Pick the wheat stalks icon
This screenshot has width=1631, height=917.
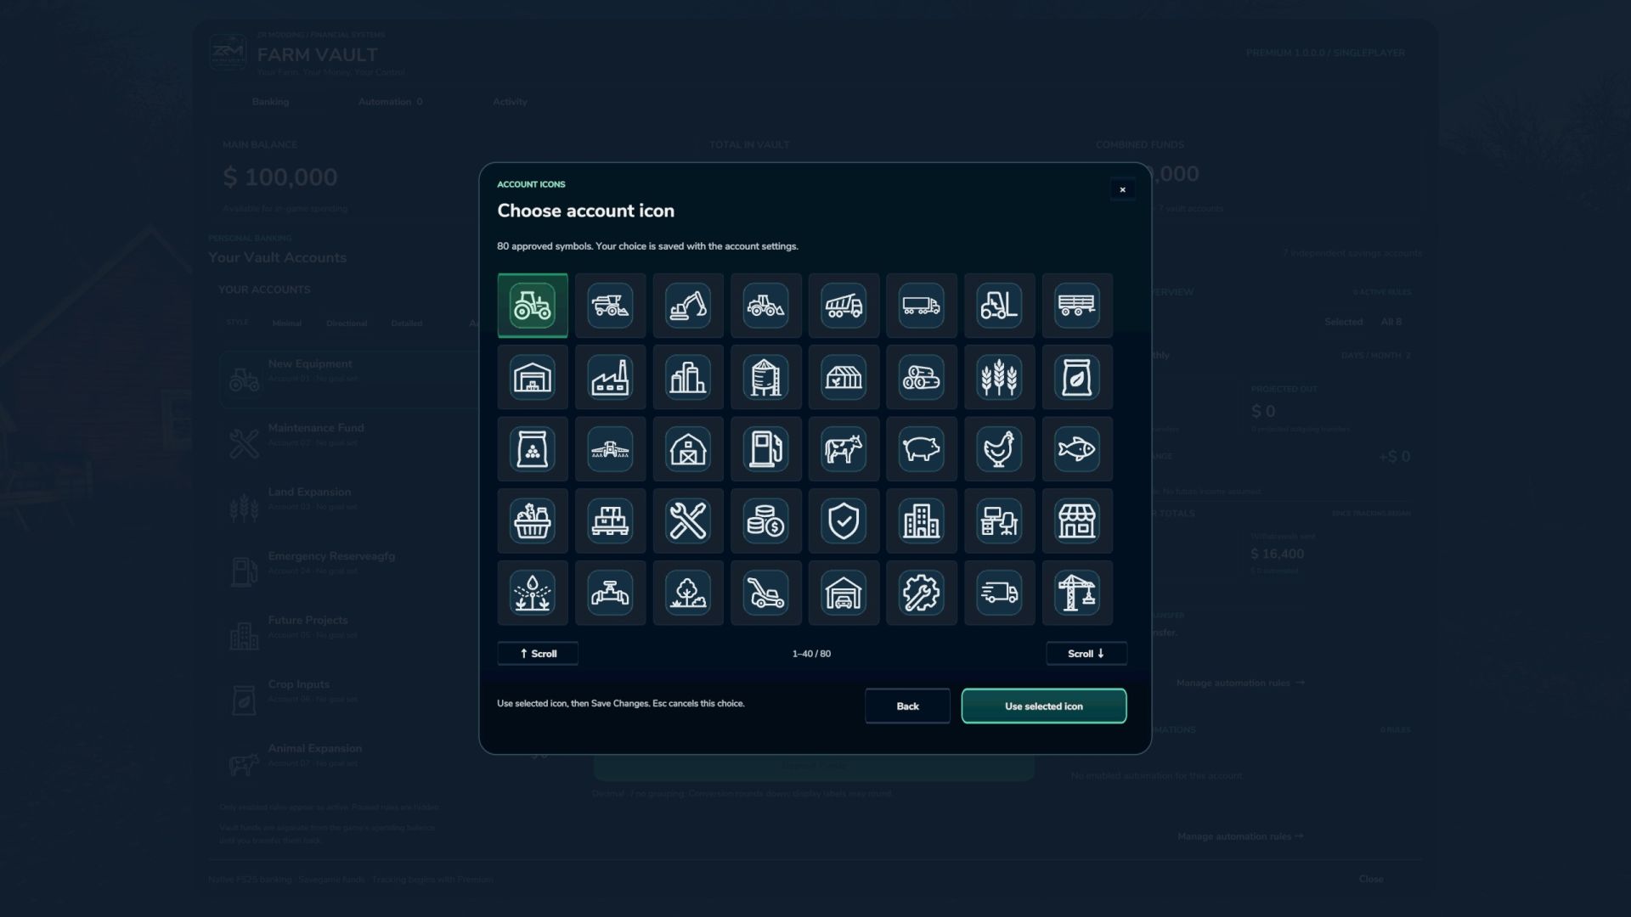pyautogui.click(x=999, y=377)
